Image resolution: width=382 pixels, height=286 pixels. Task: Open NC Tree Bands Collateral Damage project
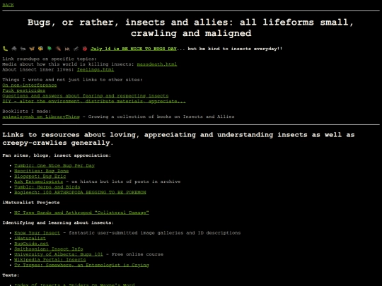(81, 213)
